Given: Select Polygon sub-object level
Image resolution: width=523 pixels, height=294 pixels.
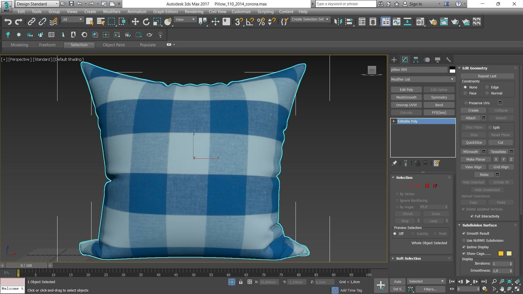Looking at the screenshot, I should pos(427,186).
